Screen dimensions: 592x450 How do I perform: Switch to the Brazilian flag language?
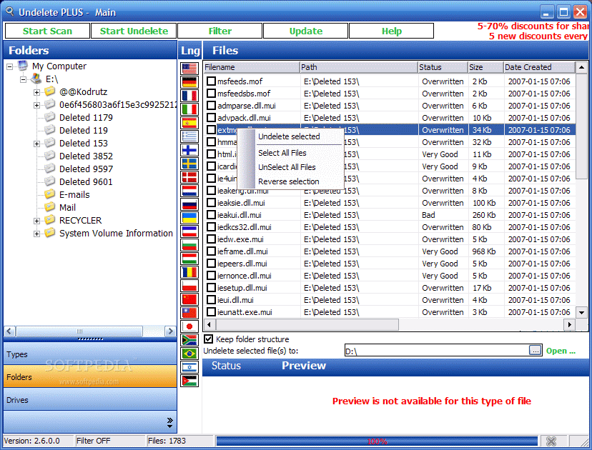tap(189, 354)
